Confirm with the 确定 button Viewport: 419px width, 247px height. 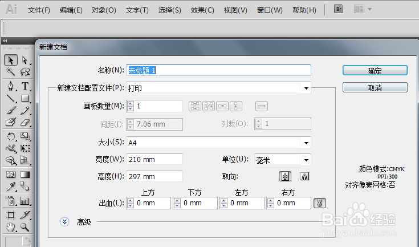(375, 70)
